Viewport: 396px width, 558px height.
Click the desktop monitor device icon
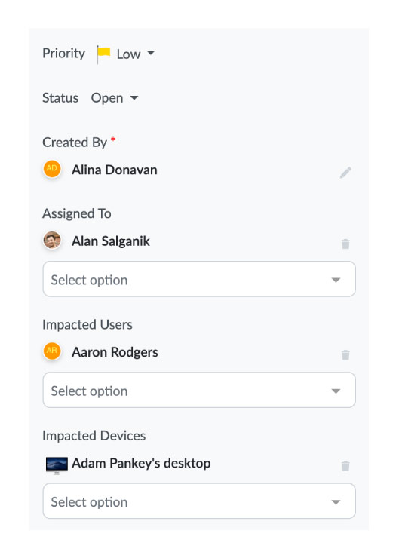pyautogui.click(x=57, y=465)
